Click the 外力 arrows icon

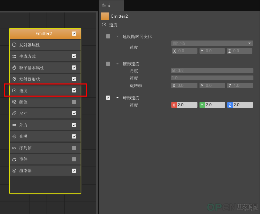pyautogui.click(x=14, y=125)
